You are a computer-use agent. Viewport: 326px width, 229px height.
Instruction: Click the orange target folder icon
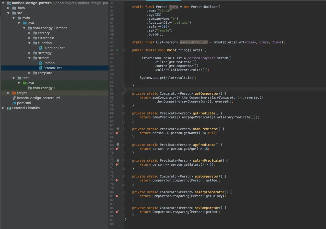[x=14, y=93]
